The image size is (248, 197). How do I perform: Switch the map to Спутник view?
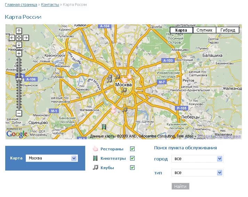tap(204, 30)
